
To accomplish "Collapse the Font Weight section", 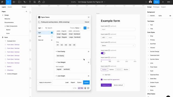I will (56, 62).
